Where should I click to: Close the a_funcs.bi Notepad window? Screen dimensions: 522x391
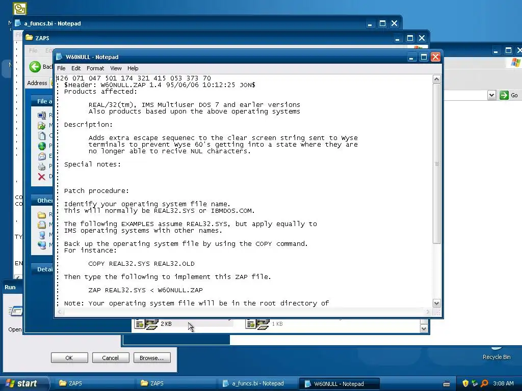click(394, 23)
